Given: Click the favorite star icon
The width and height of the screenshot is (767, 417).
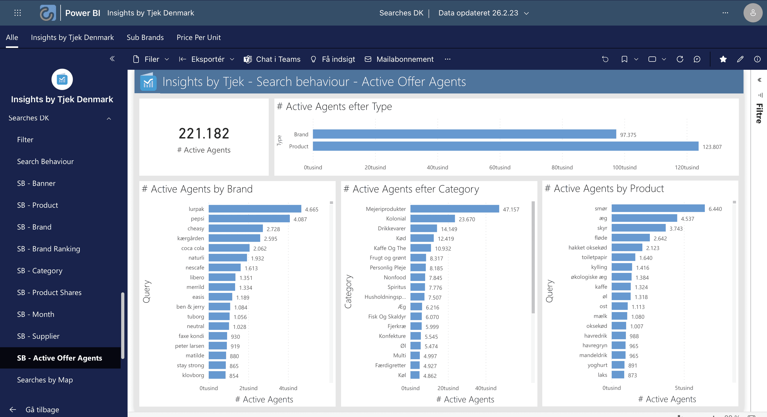Looking at the screenshot, I should click(x=723, y=59).
